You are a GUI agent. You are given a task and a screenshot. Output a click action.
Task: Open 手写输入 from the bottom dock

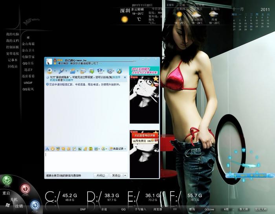click(x=141, y=209)
